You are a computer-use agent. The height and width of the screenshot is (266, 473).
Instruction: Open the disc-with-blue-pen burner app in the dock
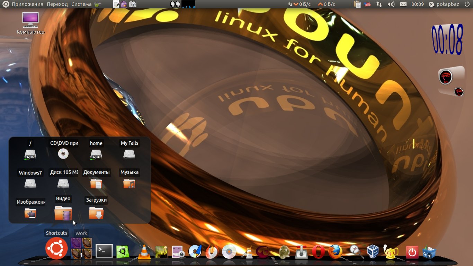195,252
